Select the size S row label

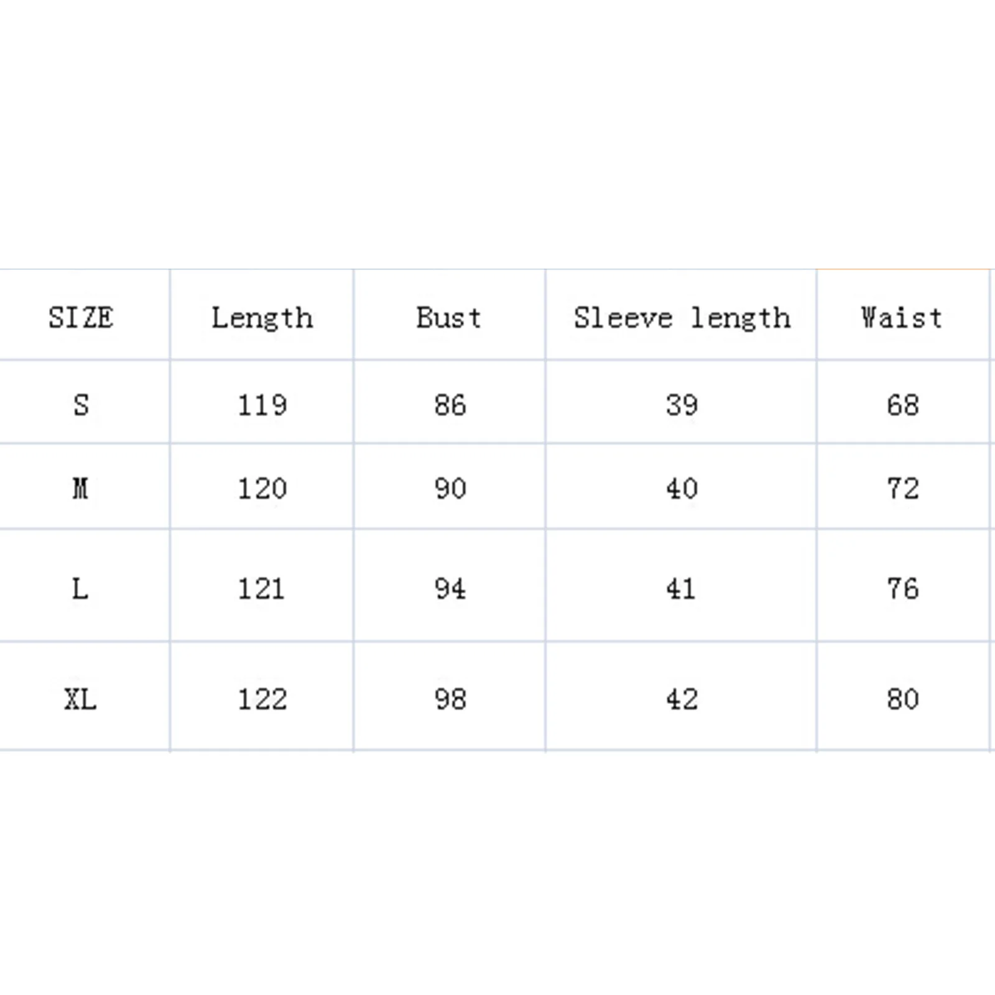pyautogui.click(x=81, y=405)
